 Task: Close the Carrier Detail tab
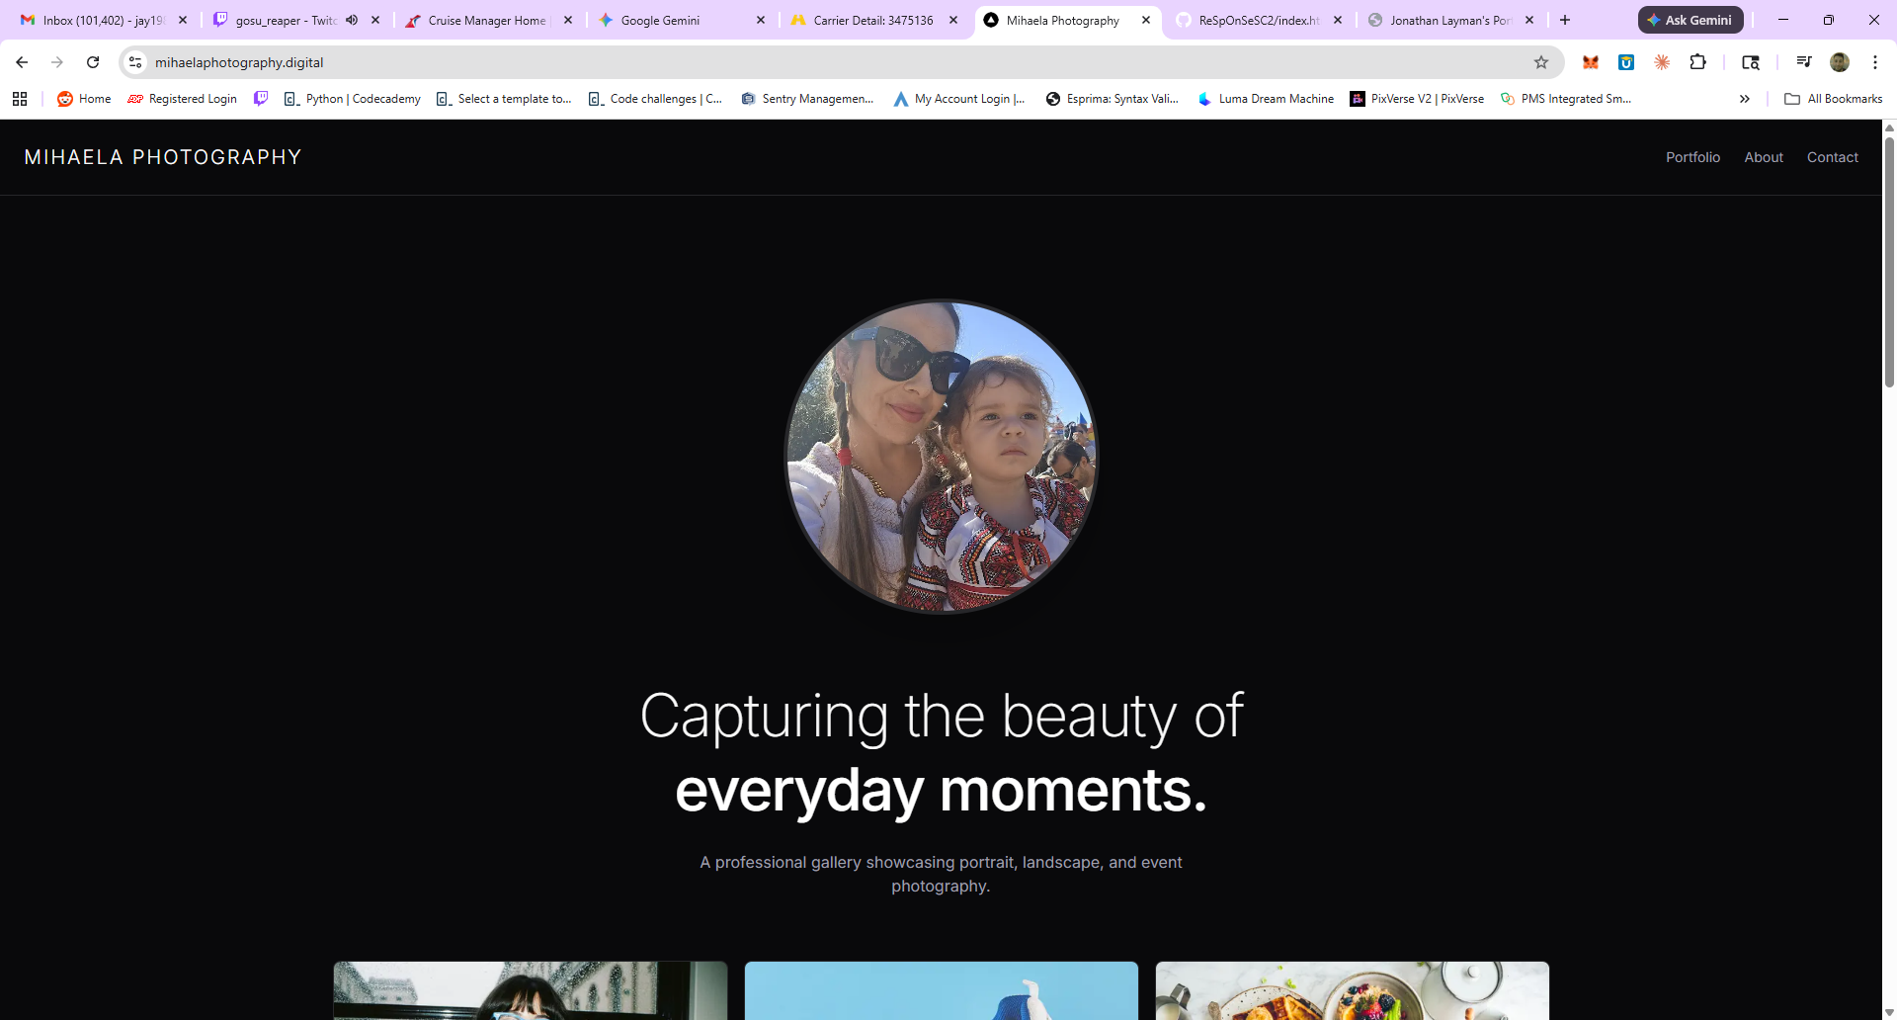tap(953, 20)
